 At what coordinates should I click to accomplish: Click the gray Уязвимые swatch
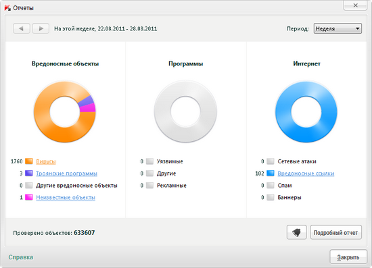coord(149,161)
